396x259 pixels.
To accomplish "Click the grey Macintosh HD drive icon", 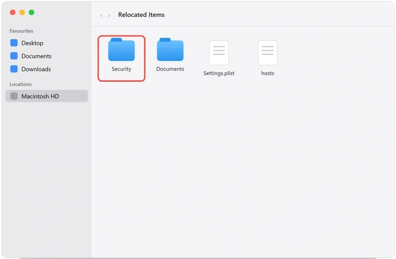I will point(14,96).
